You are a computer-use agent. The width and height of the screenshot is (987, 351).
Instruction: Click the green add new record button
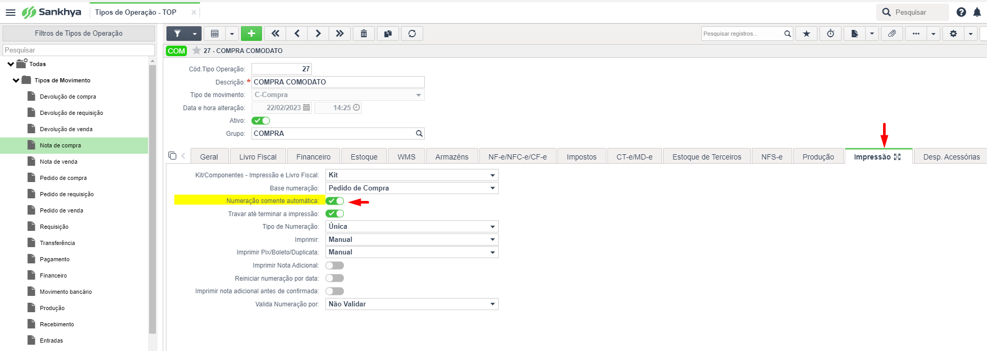[251, 34]
